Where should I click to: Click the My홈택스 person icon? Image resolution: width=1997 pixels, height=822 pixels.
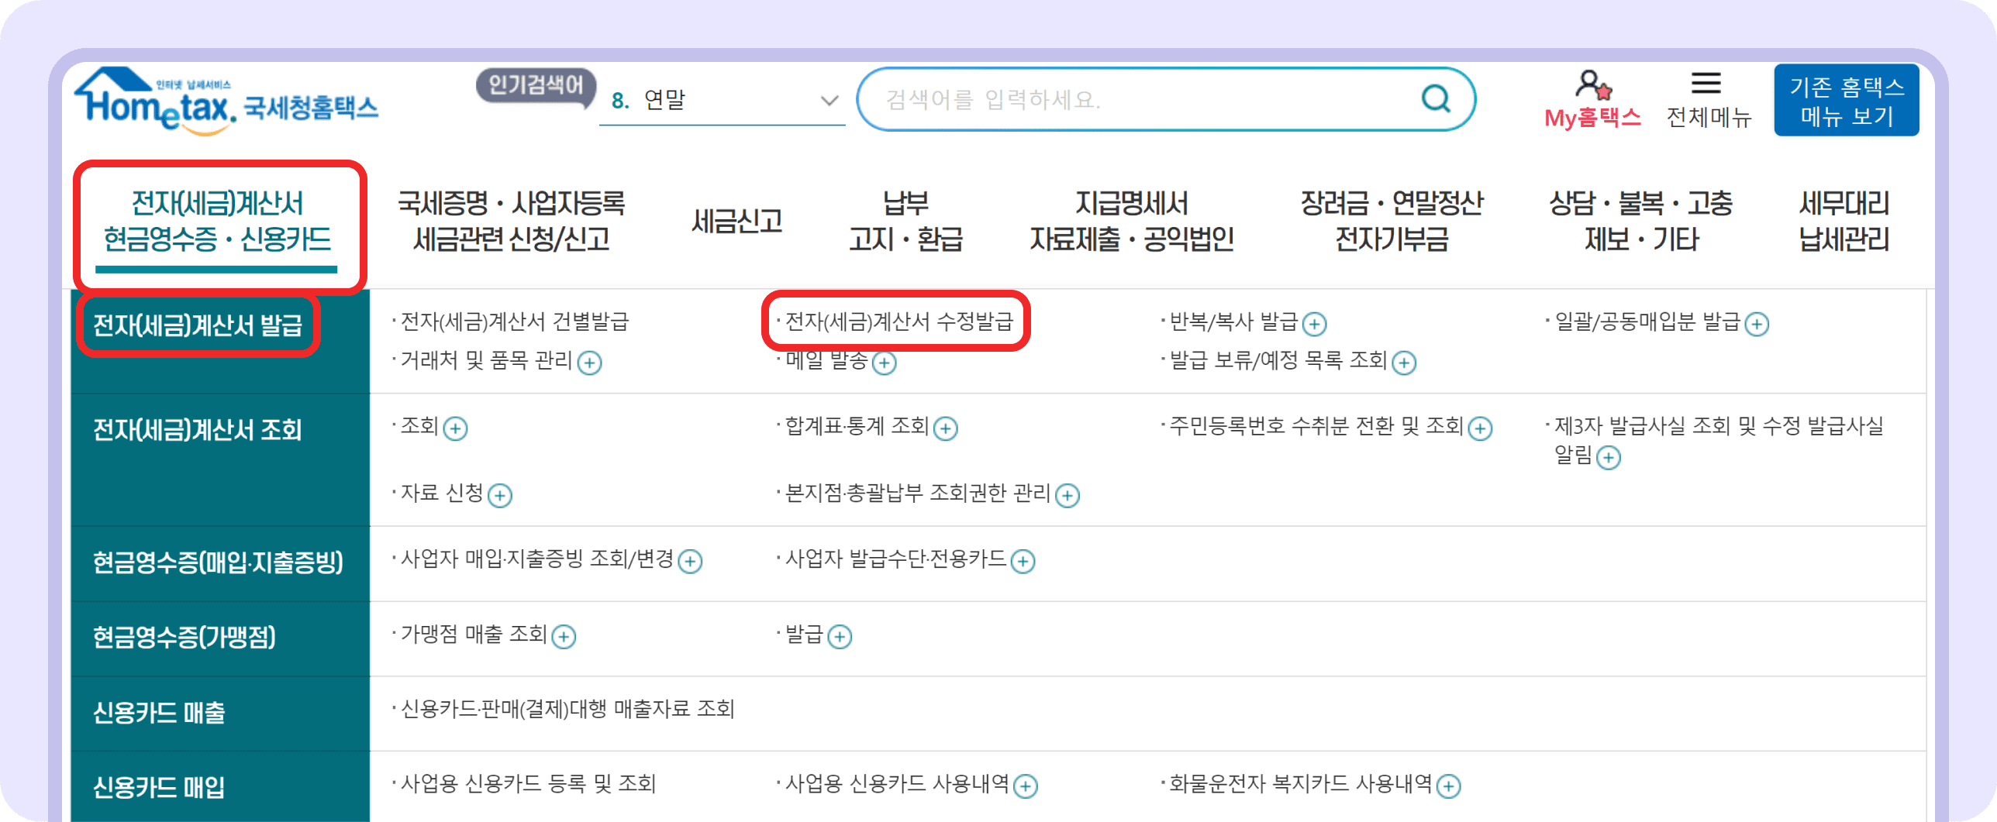pyautogui.click(x=1592, y=85)
